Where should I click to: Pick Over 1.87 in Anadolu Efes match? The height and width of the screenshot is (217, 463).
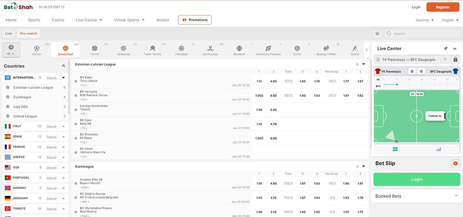tap(303, 183)
